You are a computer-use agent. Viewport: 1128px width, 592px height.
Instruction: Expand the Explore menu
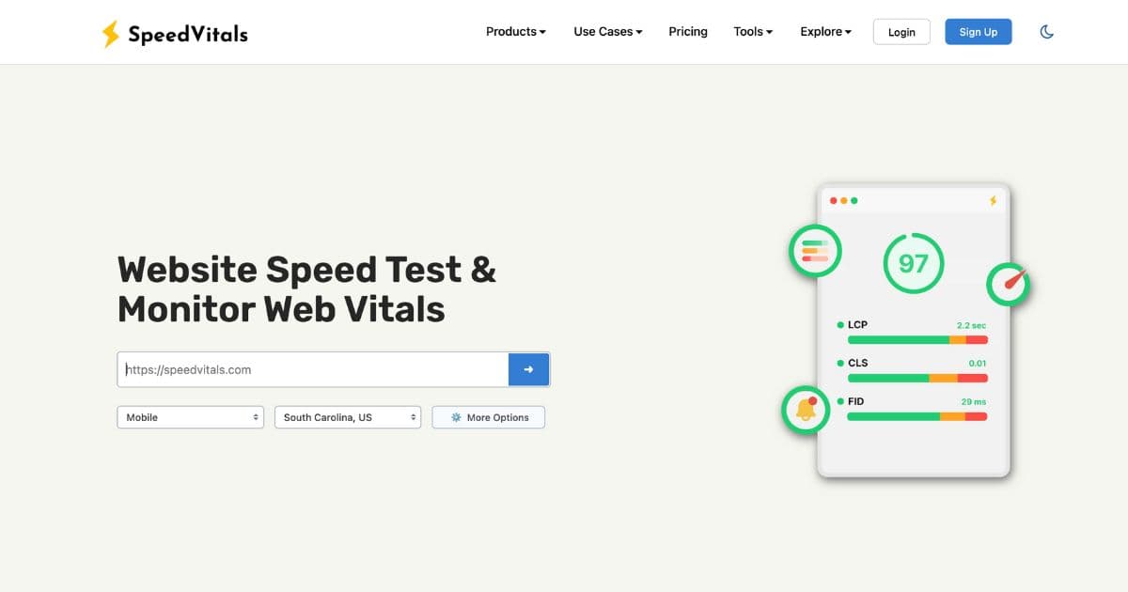point(825,32)
